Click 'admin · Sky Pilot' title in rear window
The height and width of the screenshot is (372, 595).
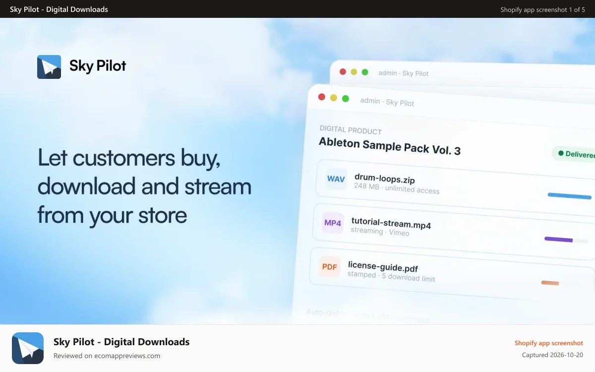(x=404, y=73)
